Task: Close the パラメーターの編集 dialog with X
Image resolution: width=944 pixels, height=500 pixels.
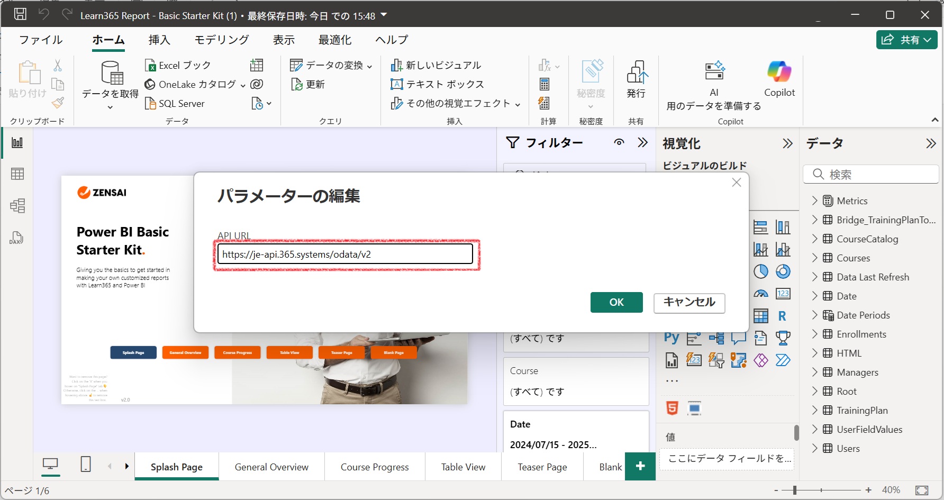Action: pyautogui.click(x=736, y=183)
